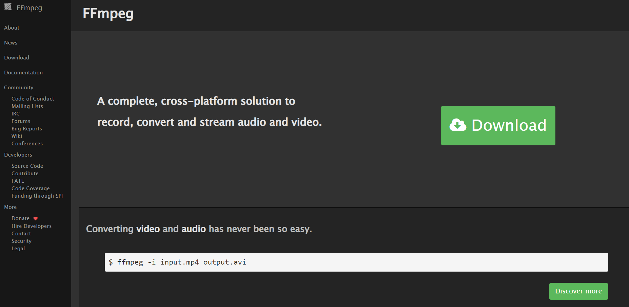Click the Discover more button

578,291
